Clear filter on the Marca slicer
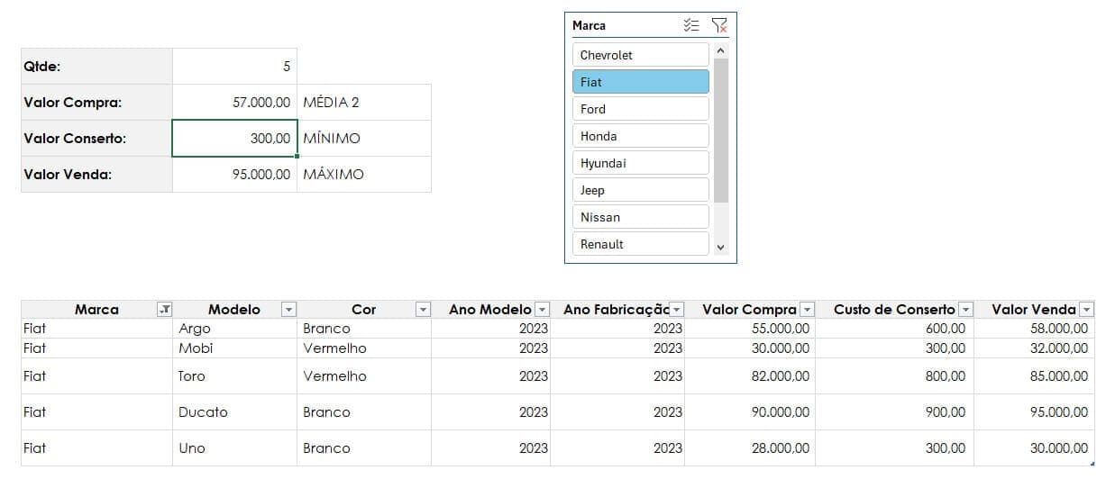The image size is (1106, 479). [718, 25]
